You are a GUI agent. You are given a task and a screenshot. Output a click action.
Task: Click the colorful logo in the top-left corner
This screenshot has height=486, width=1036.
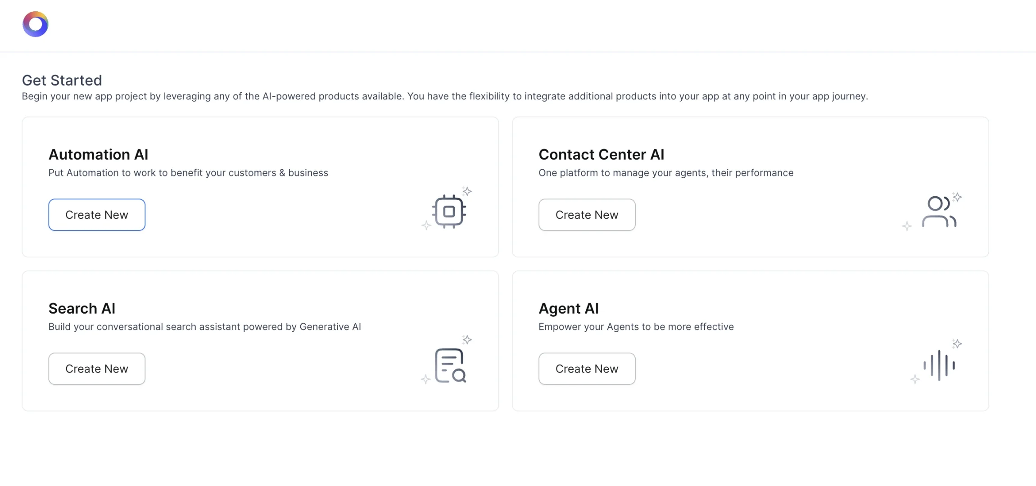point(35,24)
